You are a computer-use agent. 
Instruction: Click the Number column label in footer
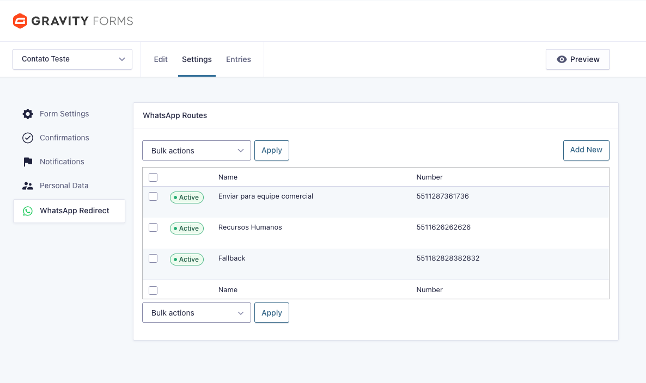429,290
